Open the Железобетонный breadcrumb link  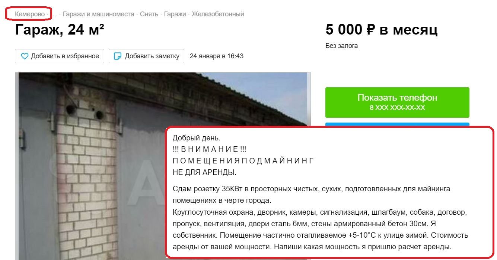pyautogui.click(x=218, y=14)
